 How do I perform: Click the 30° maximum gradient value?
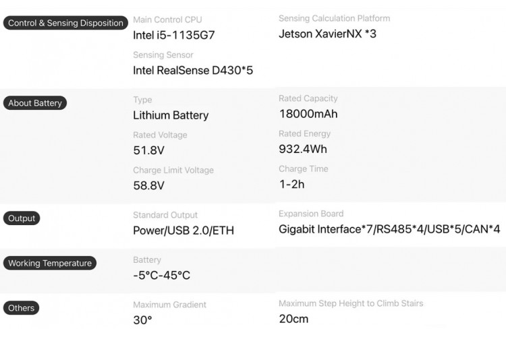pyautogui.click(x=142, y=320)
